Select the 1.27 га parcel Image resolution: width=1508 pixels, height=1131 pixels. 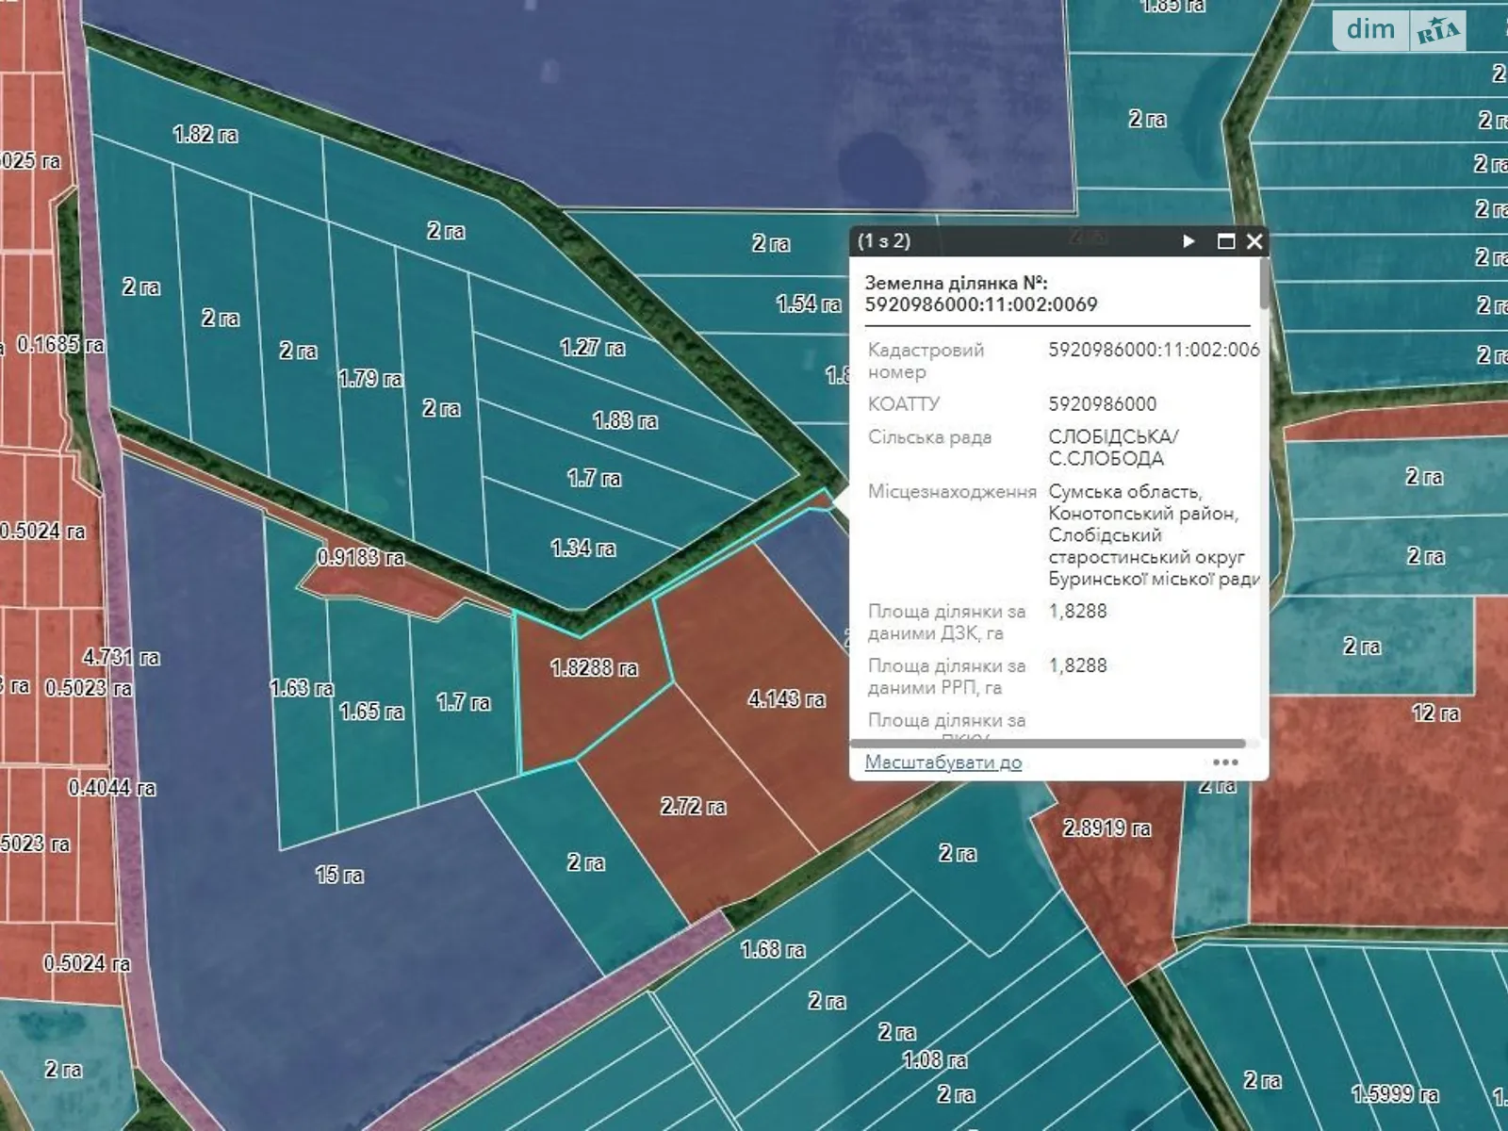point(592,347)
